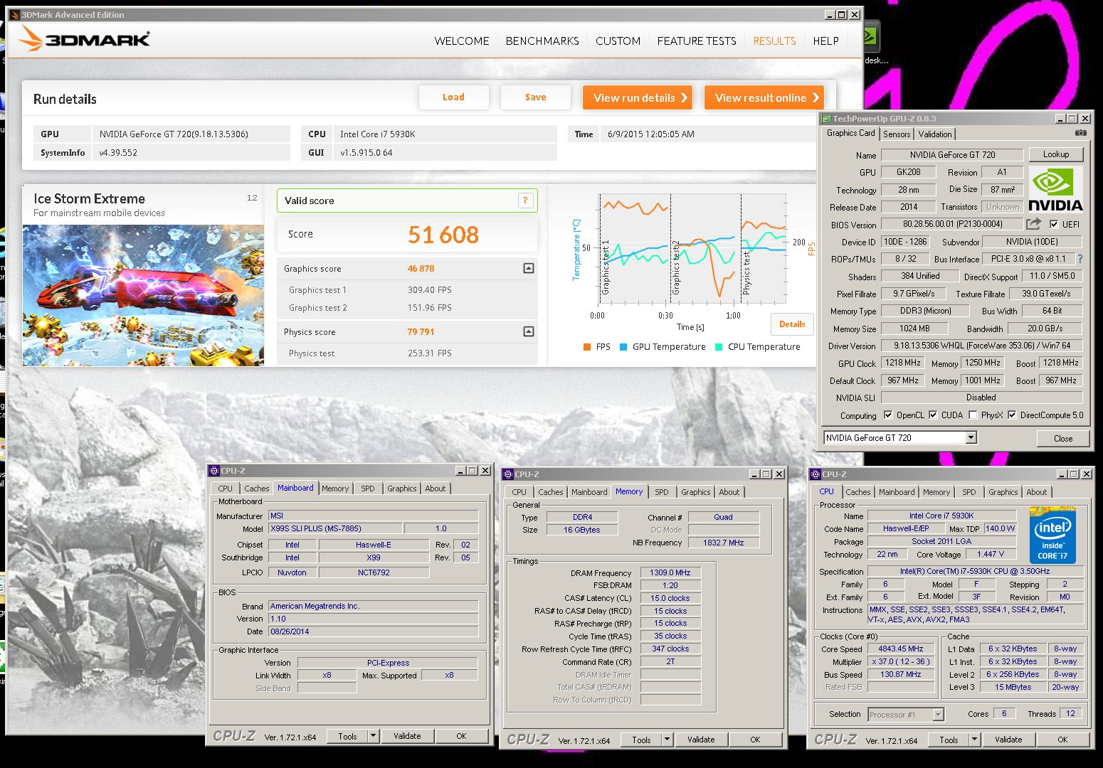Screen dimensions: 1103x768
Task: Toggle the UEFI checkbox in GPU-Z
Action: point(1054,224)
